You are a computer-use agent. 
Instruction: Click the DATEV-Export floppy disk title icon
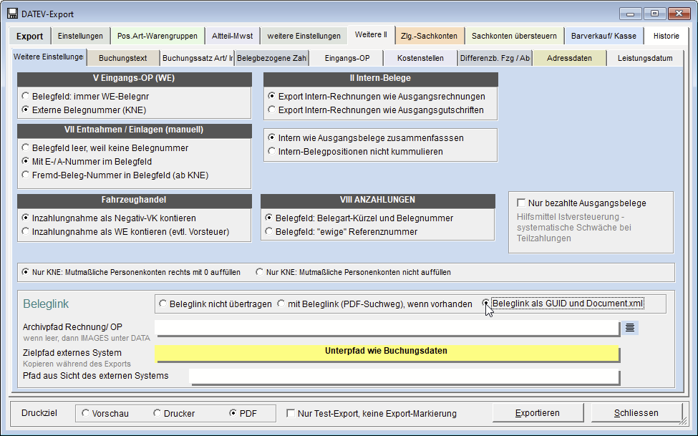pyautogui.click(x=13, y=14)
